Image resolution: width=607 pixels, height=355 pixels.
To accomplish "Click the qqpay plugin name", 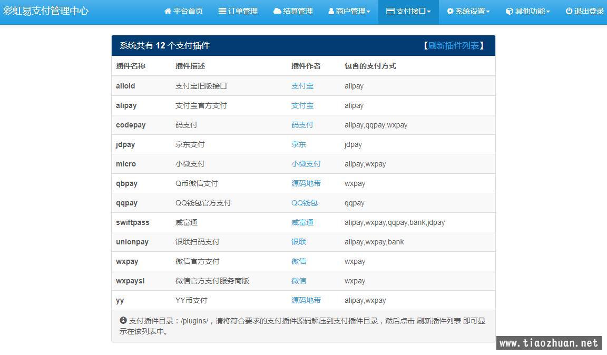I will [x=126, y=203].
